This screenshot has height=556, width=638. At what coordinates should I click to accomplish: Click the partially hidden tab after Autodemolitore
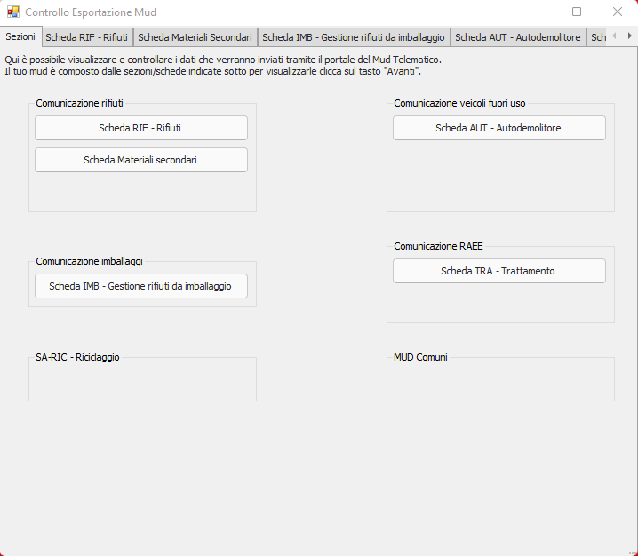pos(598,37)
